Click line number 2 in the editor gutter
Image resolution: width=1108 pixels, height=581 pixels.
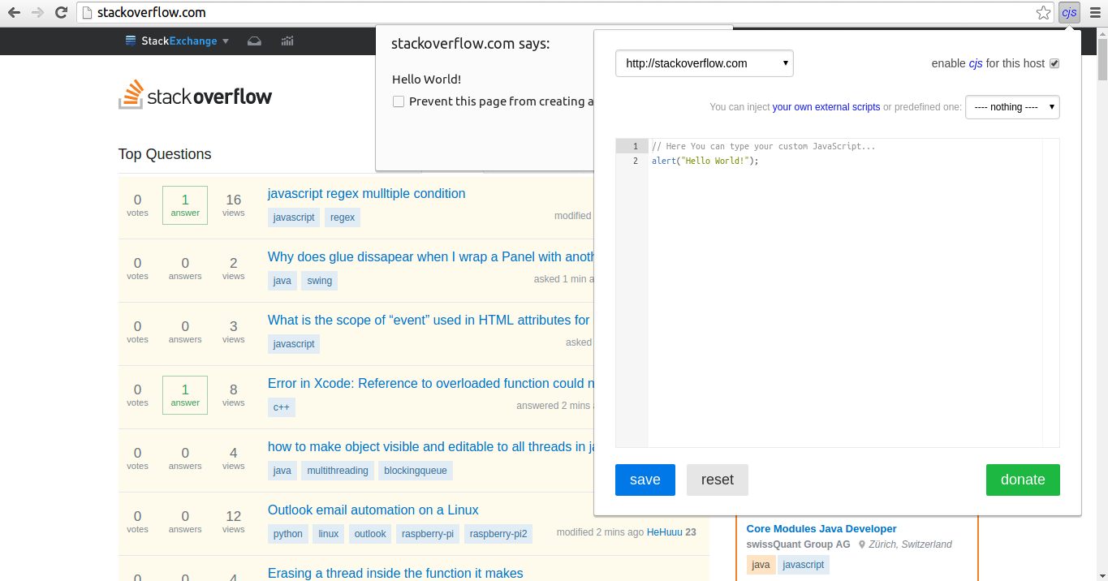[636, 161]
